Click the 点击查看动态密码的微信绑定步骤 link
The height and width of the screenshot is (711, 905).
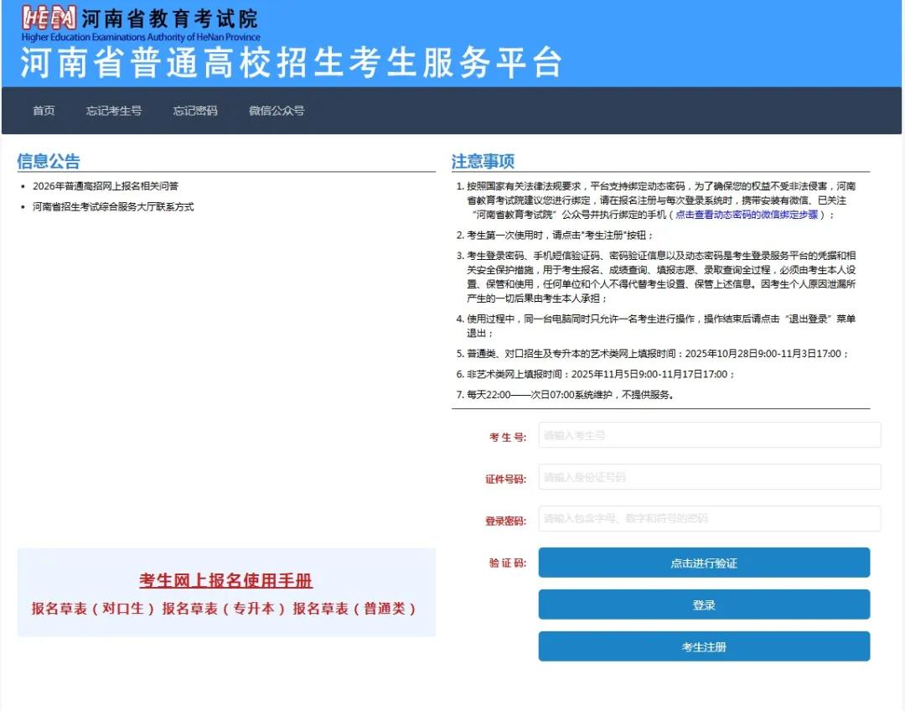[747, 215]
